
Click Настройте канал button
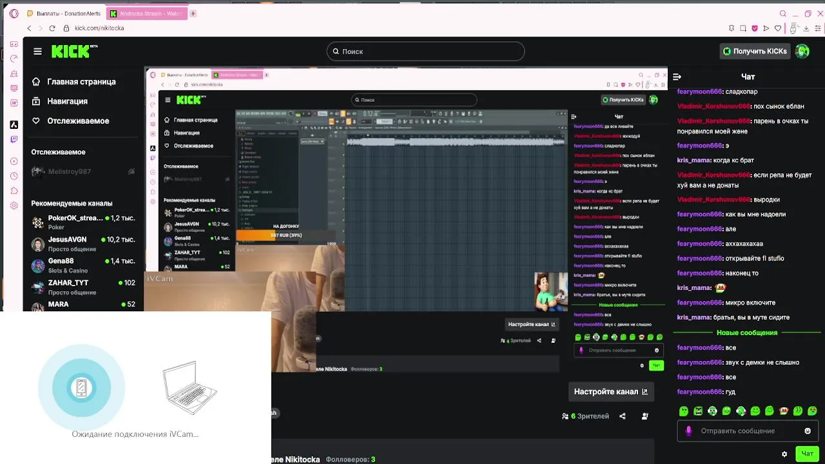(611, 392)
